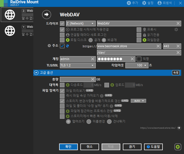Check the 익명 anonymous checkbox
Viewport: 184px width, 154px height.
(x=139, y=59)
